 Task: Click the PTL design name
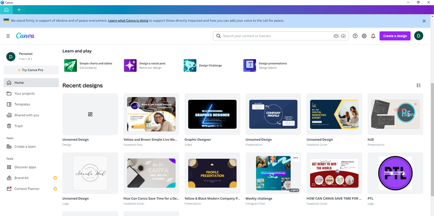pos(370,198)
